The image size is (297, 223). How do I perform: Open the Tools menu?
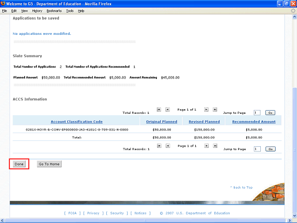click(x=70, y=11)
